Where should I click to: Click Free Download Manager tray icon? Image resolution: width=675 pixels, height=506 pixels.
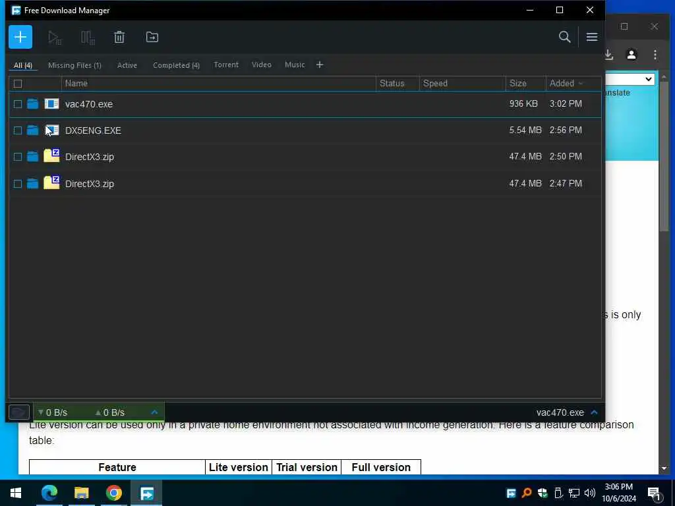pyautogui.click(x=511, y=493)
